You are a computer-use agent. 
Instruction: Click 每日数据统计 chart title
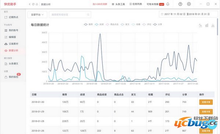click(40, 25)
